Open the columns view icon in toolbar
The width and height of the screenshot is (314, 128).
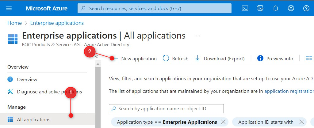click(x=309, y=58)
